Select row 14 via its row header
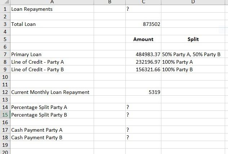Viewport: 228px width, 154px height. tap(5, 107)
